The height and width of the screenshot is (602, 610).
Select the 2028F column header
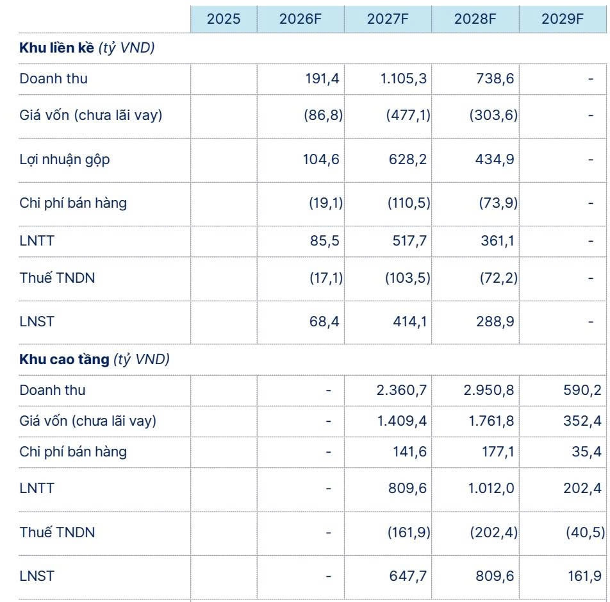(x=475, y=19)
